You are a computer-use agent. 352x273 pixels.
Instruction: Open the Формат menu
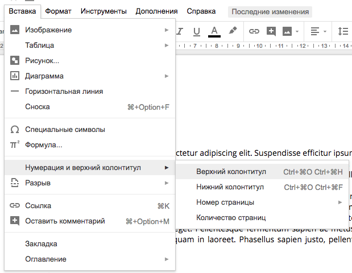[x=58, y=11]
